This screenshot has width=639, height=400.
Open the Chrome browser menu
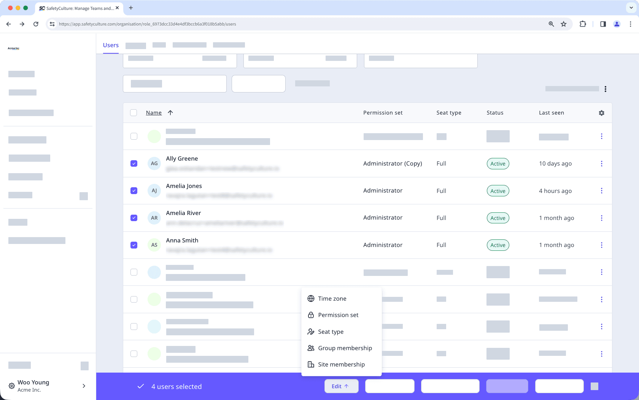coord(630,24)
